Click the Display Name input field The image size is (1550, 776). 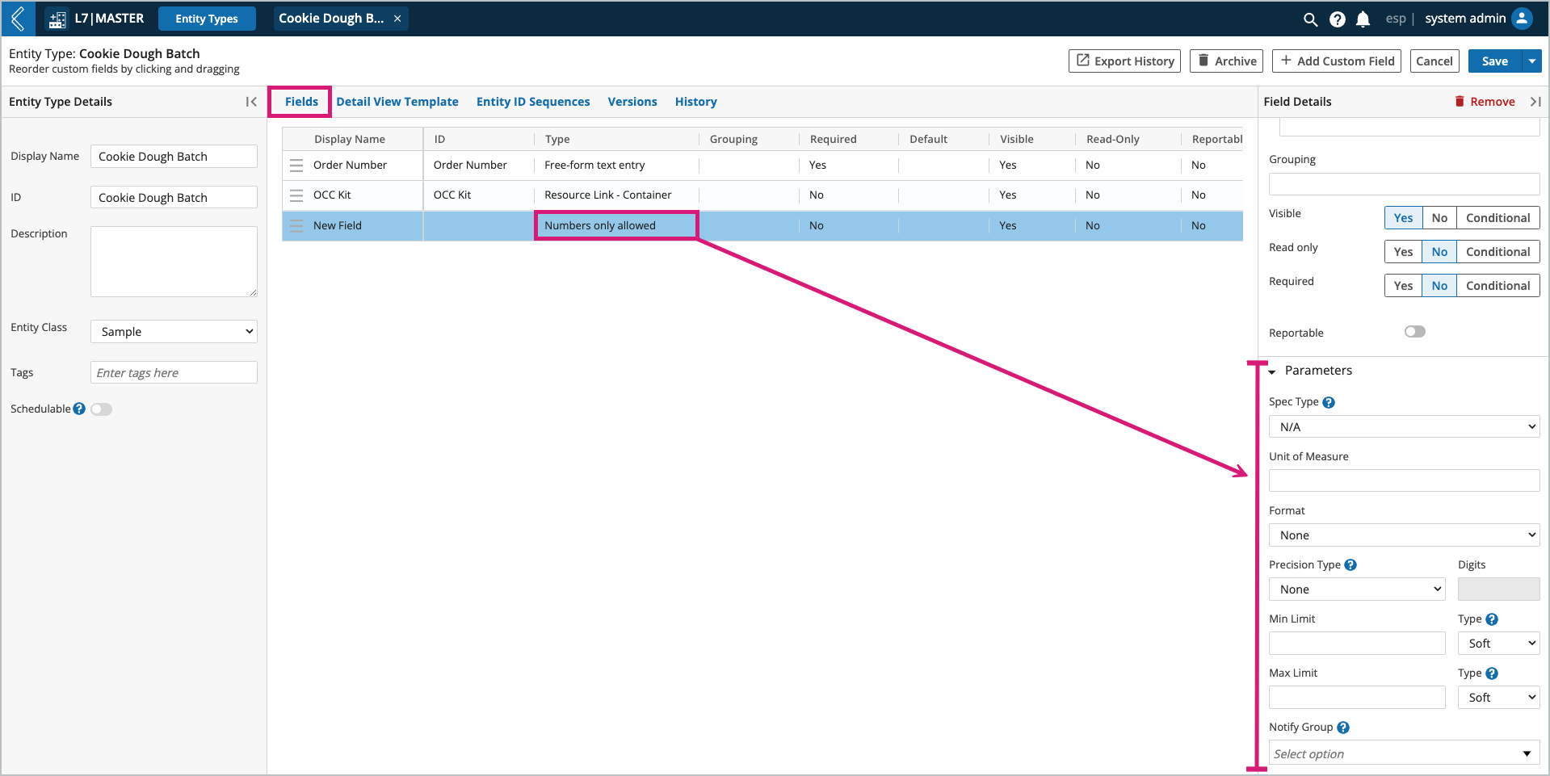(x=174, y=157)
